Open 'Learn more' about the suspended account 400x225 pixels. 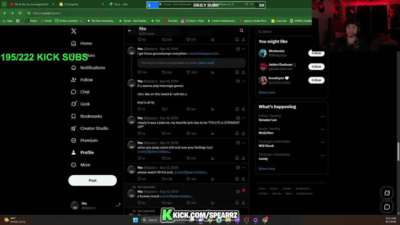(206, 63)
